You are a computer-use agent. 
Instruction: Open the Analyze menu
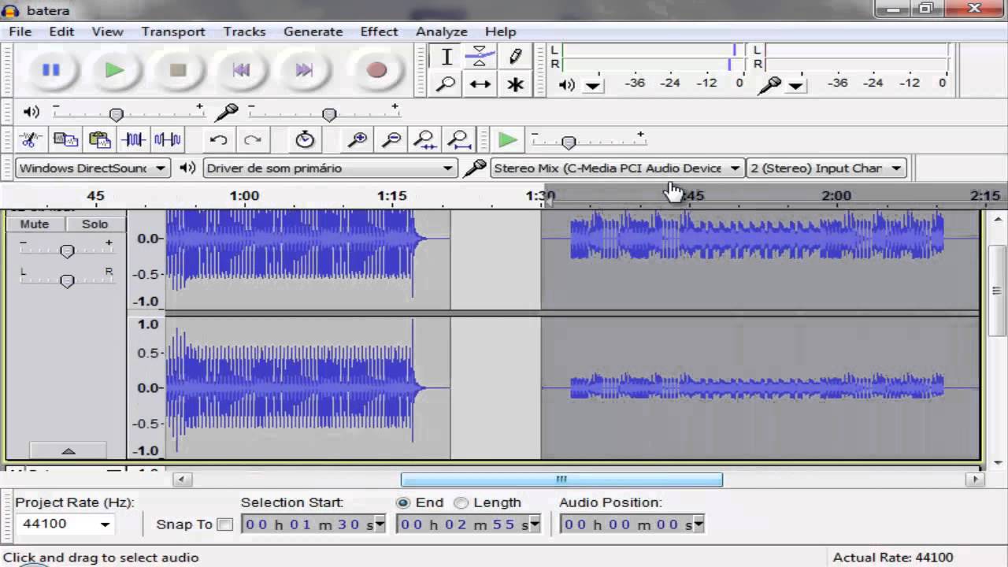[x=442, y=31]
